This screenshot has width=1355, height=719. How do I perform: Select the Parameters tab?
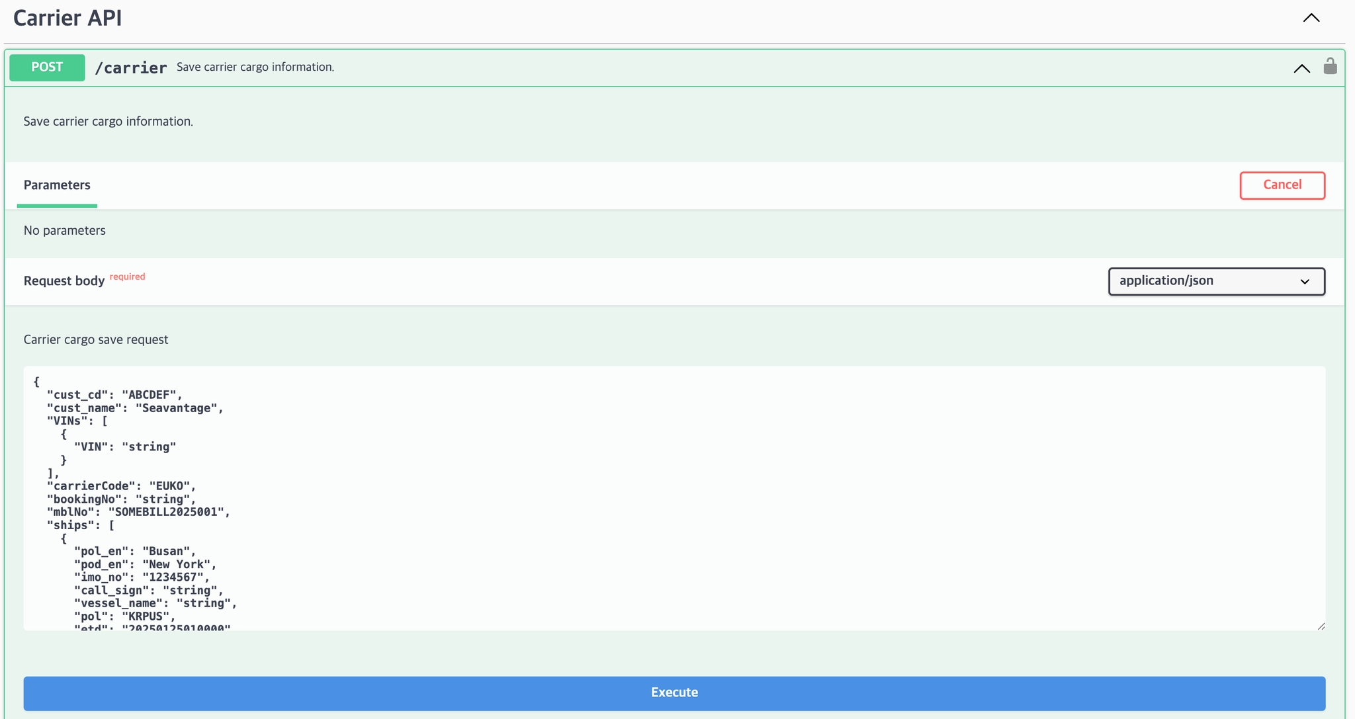click(x=57, y=185)
